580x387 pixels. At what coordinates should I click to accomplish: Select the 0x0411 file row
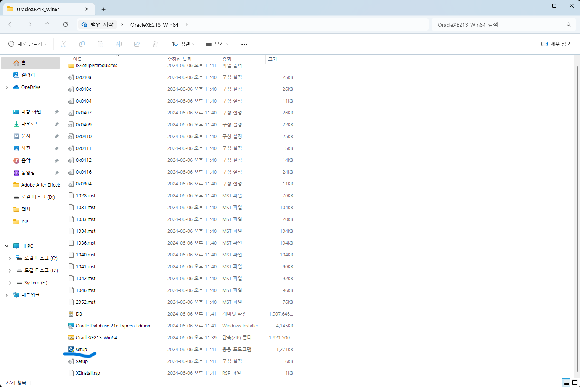point(181,148)
